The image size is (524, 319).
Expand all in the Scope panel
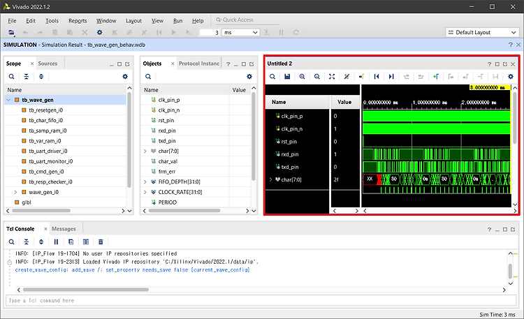[41, 77]
